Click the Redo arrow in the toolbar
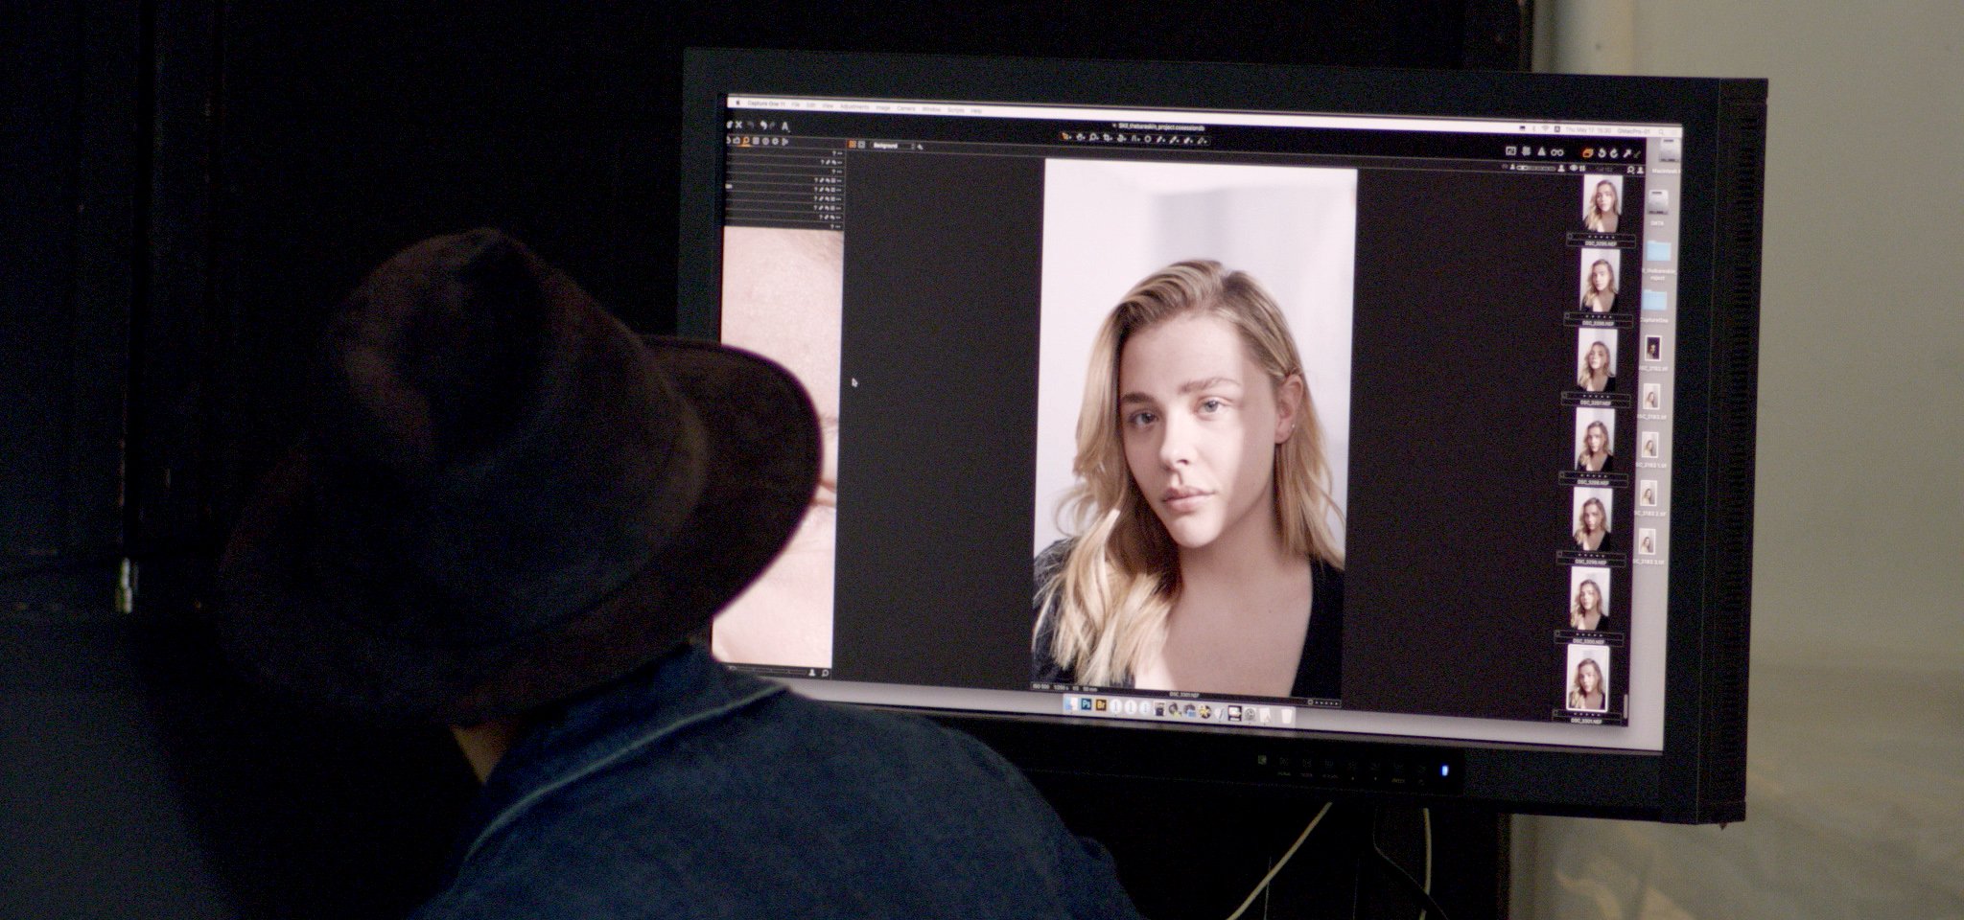Screen dimensions: 1964x920 tap(772, 126)
